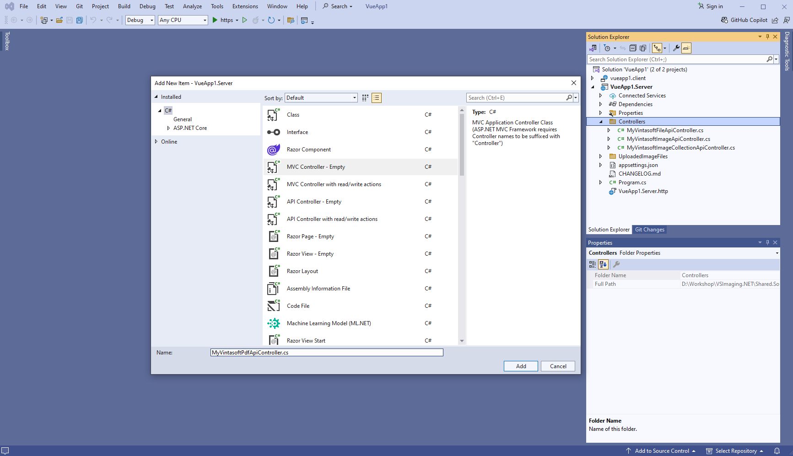The height and width of the screenshot is (456, 793).
Task: Switch template list to medium icons view
Action: coord(365,98)
